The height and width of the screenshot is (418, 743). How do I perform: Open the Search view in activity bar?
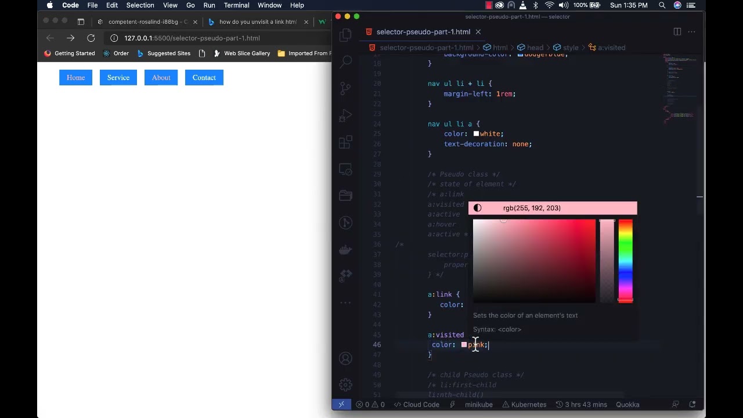pyautogui.click(x=346, y=61)
